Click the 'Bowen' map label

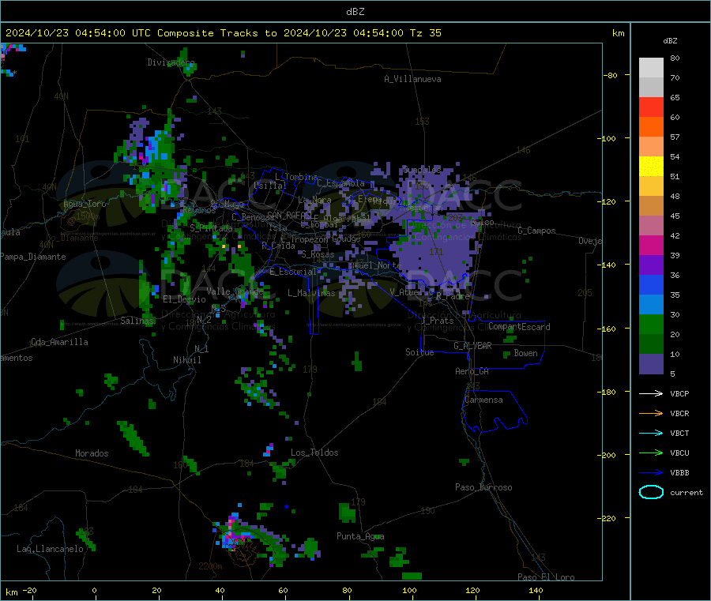click(x=525, y=353)
